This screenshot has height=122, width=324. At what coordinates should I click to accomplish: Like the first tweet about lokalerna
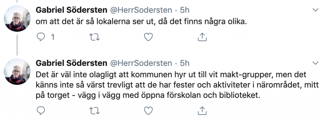point(148,37)
